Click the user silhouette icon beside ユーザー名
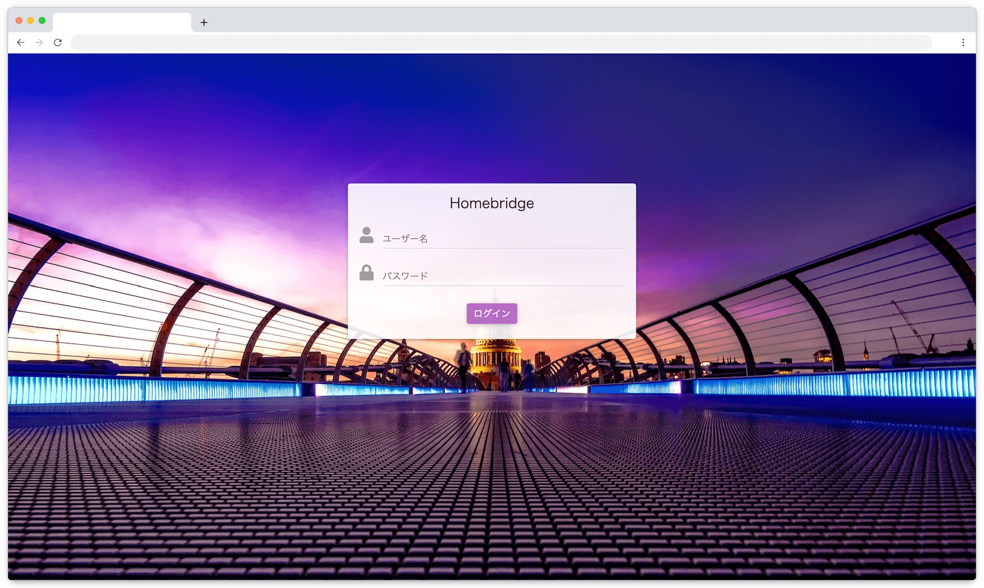 point(367,235)
